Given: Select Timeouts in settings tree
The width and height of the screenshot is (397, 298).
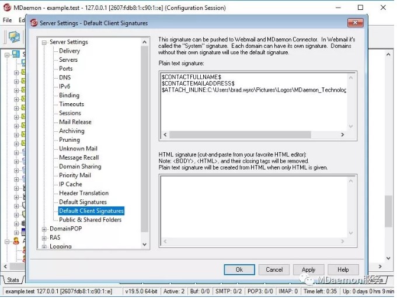Looking at the screenshot, I should point(71,104).
